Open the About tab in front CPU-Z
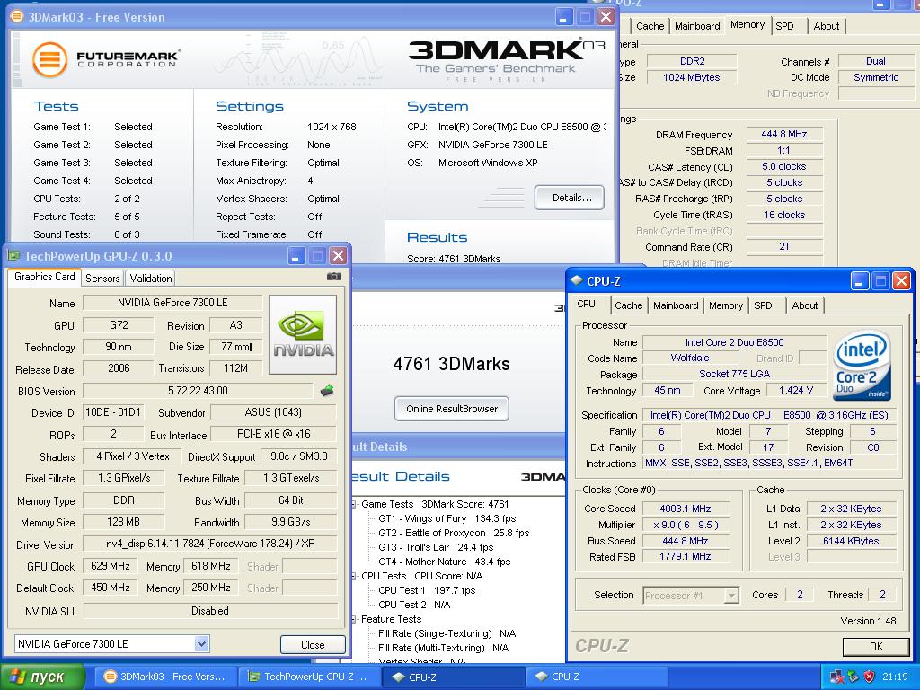Viewport: 920px width, 690px height. pyautogui.click(x=804, y=305)
